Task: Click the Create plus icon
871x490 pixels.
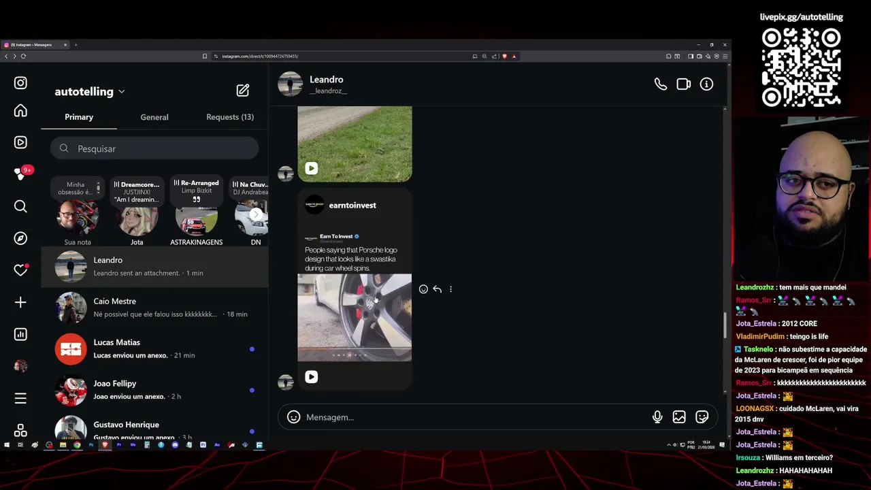Action: (20, 302)
